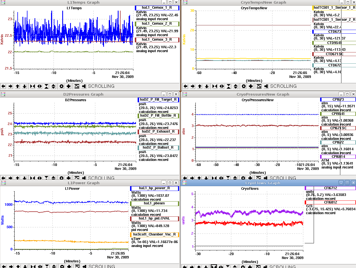Select haITC501_1_Sensor_1_R legend entry
This screenshot has width=356, height=268.
(334, 8)
